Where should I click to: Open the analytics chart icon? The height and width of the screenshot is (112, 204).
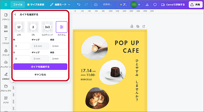click(147, 5)
